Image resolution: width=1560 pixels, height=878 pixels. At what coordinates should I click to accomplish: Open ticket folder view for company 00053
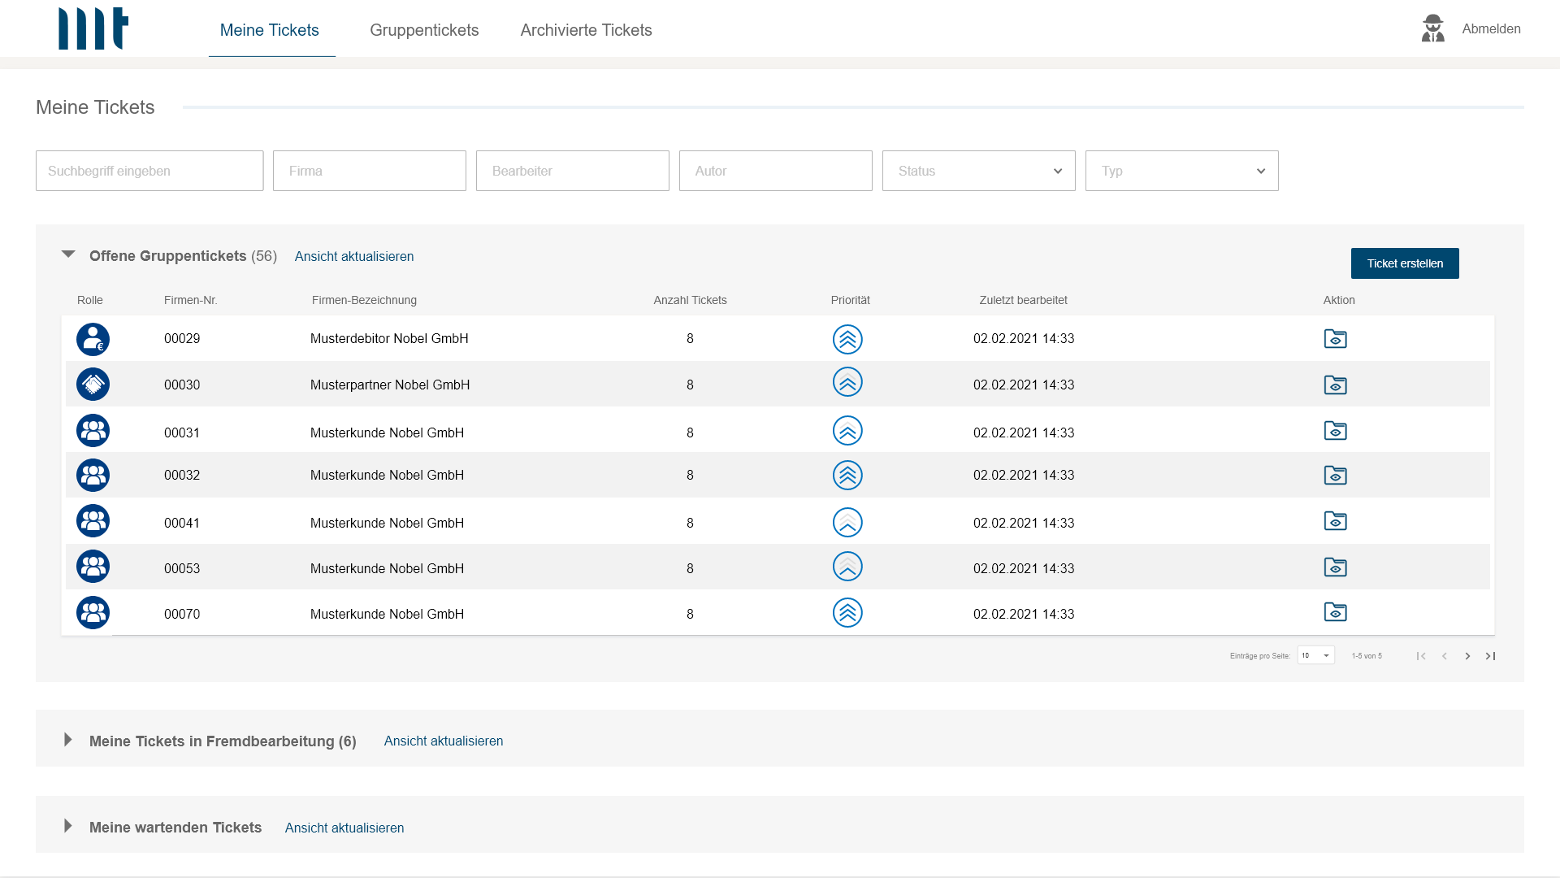pyautogui.click(x=1335, y=567)
